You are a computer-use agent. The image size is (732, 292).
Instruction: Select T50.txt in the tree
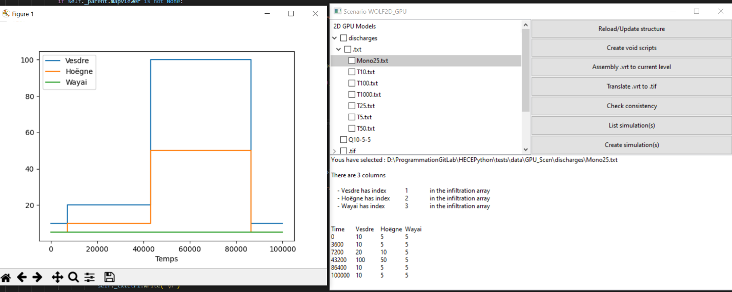365,128
